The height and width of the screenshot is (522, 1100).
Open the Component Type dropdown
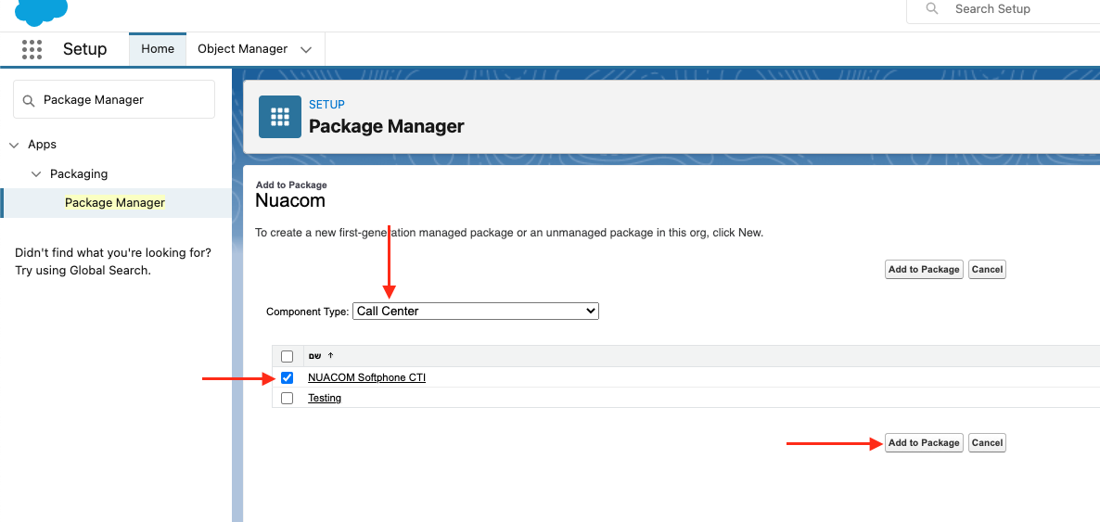coord(476,311)
